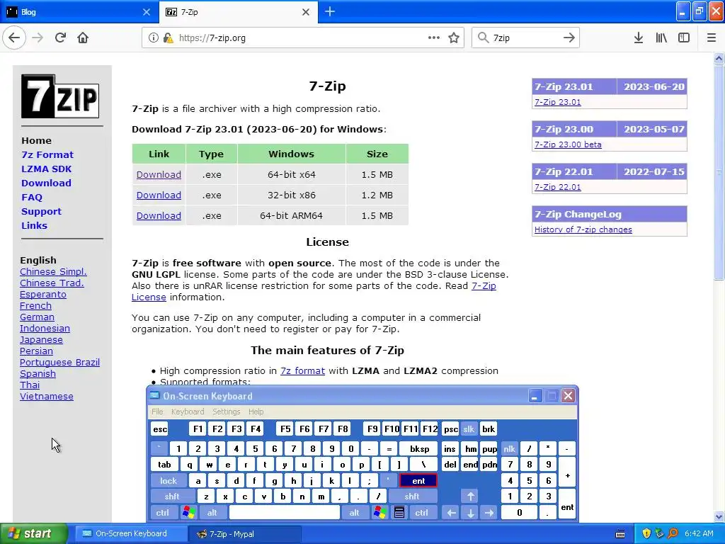This screenshot has height=544, width=725.
Task: Toggle the right alt key on keyboard
Action: (x=354, y=512)
